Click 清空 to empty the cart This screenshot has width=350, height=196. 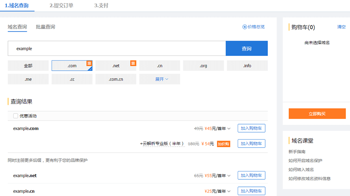click(x=341, y=27)
